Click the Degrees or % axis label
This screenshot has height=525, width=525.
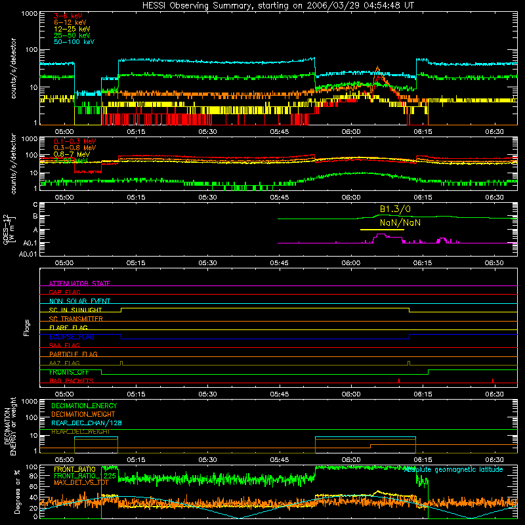tap(17, 492)
